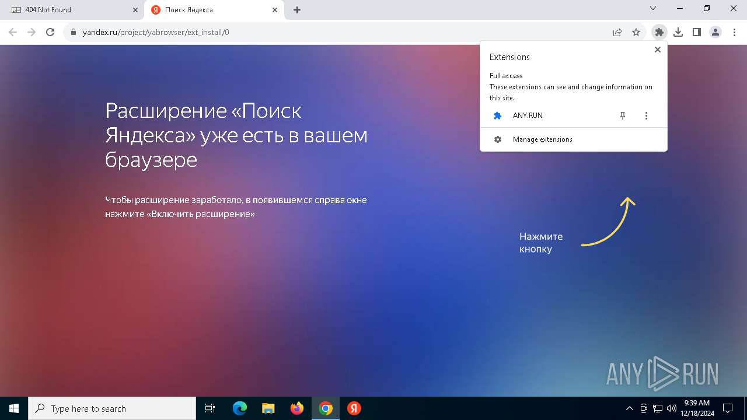Bookmark this page with star

point(636,32)
